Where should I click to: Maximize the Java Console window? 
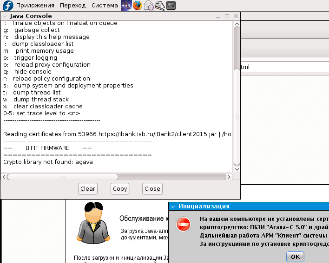227,16
